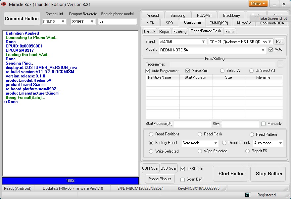The width and height of the screenshot is (291, 199).
Task: Choose the Select All radio button
Action: coord(222,71)
